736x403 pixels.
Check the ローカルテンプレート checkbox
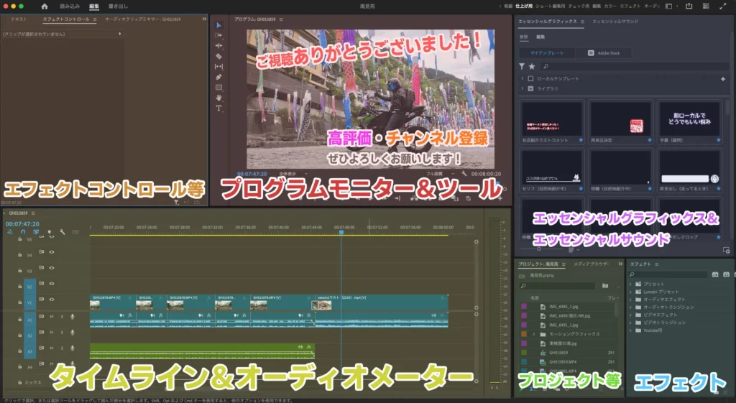click(530, 78)
